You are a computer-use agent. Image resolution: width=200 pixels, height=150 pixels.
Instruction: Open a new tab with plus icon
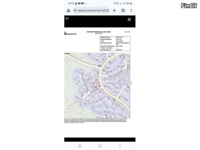click(114, 10)
